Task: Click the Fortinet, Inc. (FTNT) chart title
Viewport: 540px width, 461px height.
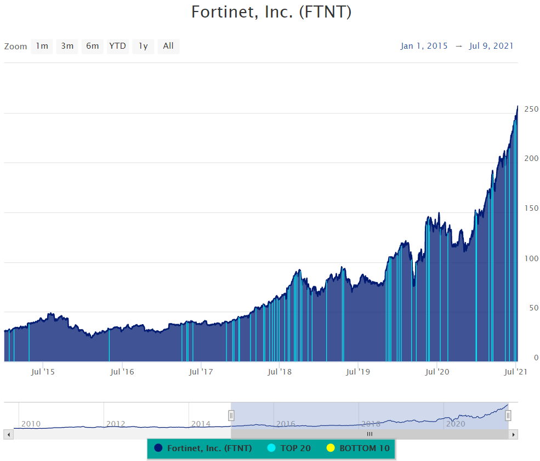Action: pyautogui.click(x=271, y=12)
